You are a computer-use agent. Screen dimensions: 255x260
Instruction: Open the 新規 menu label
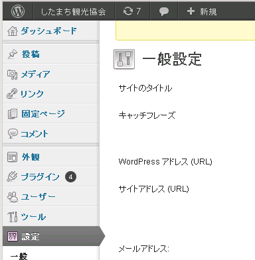[x=208, y=11]
